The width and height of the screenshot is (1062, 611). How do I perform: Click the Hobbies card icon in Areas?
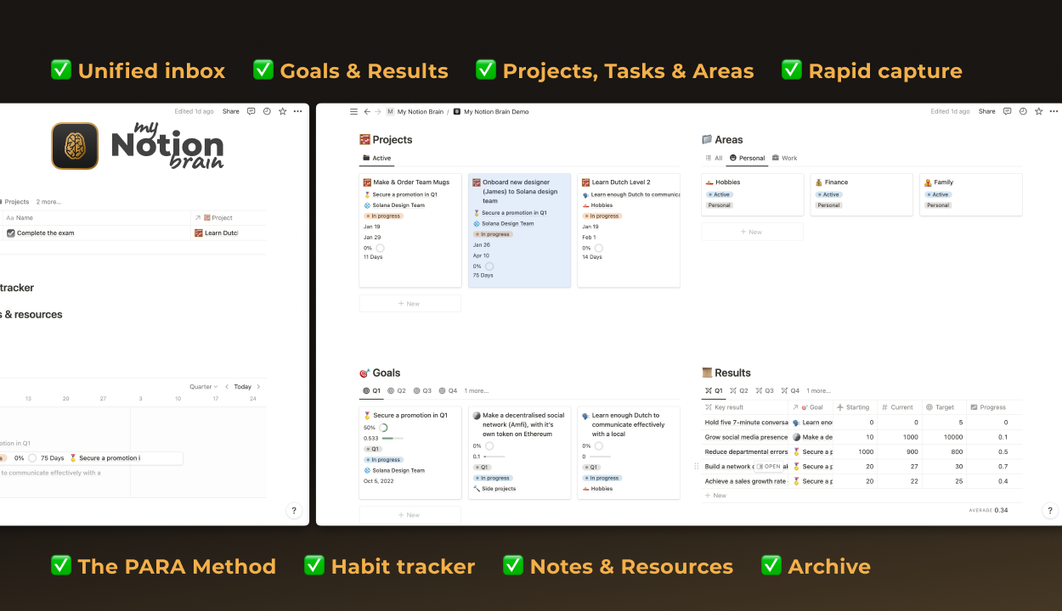pos(709,182)
